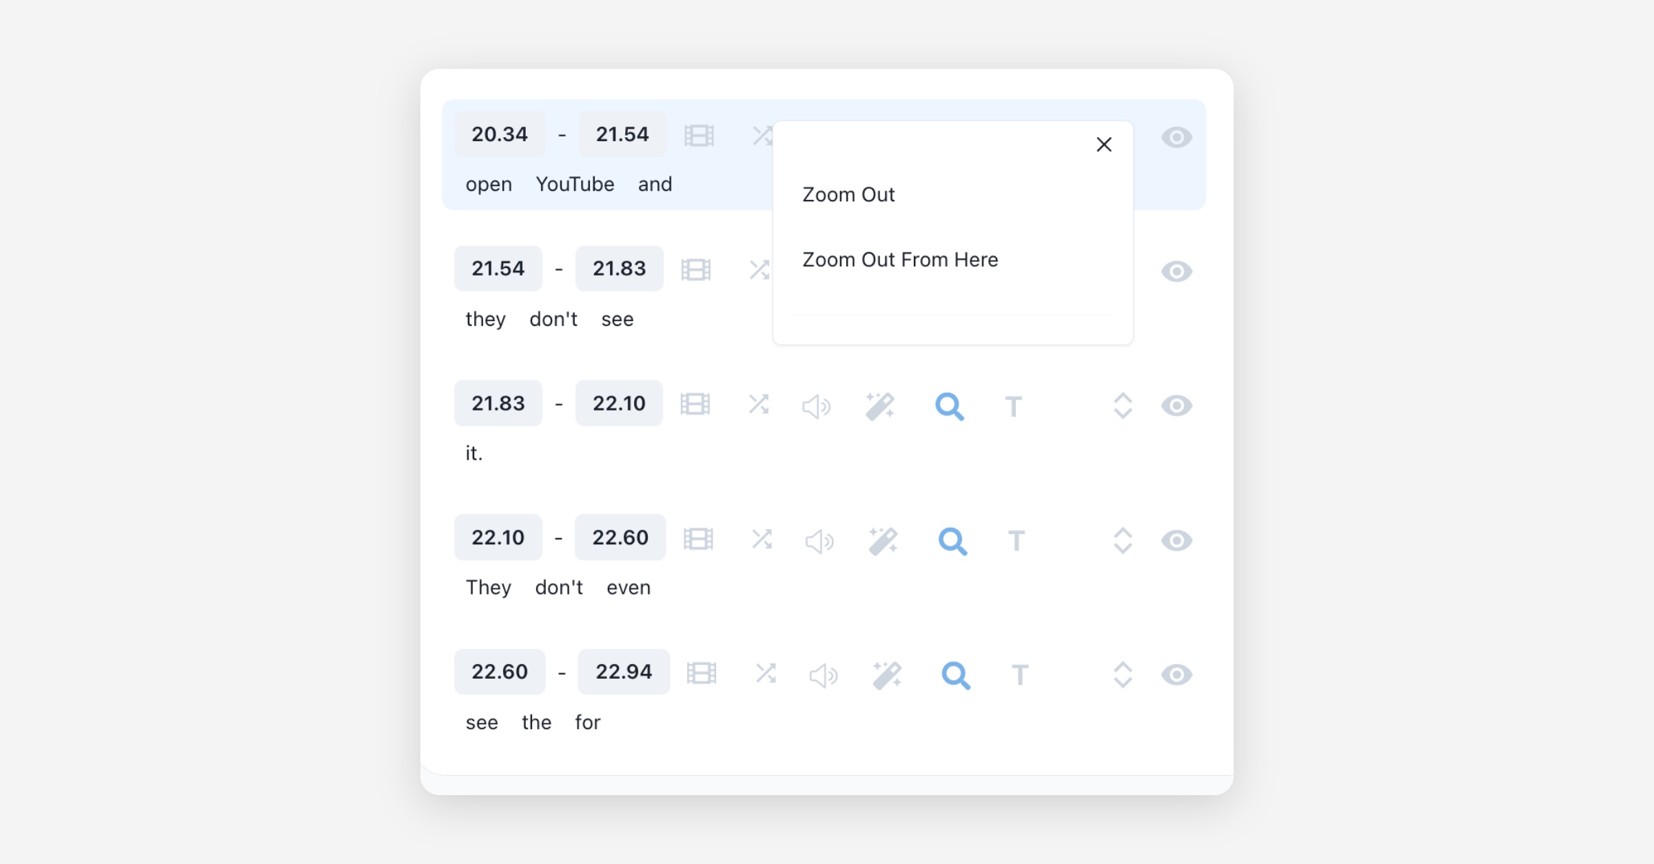Expand the up-down chevron in the 22.10 row
This screenshot has width=1654, height=864.
[x=1123, y=541]
